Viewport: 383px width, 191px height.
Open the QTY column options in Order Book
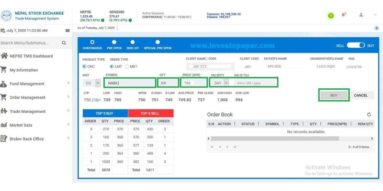tap(320, 124)
